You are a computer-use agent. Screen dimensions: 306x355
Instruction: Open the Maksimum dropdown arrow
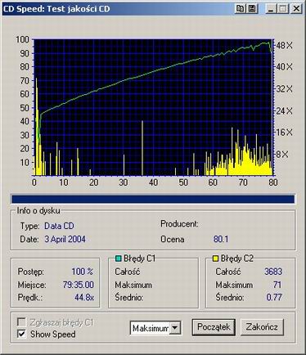174,328
